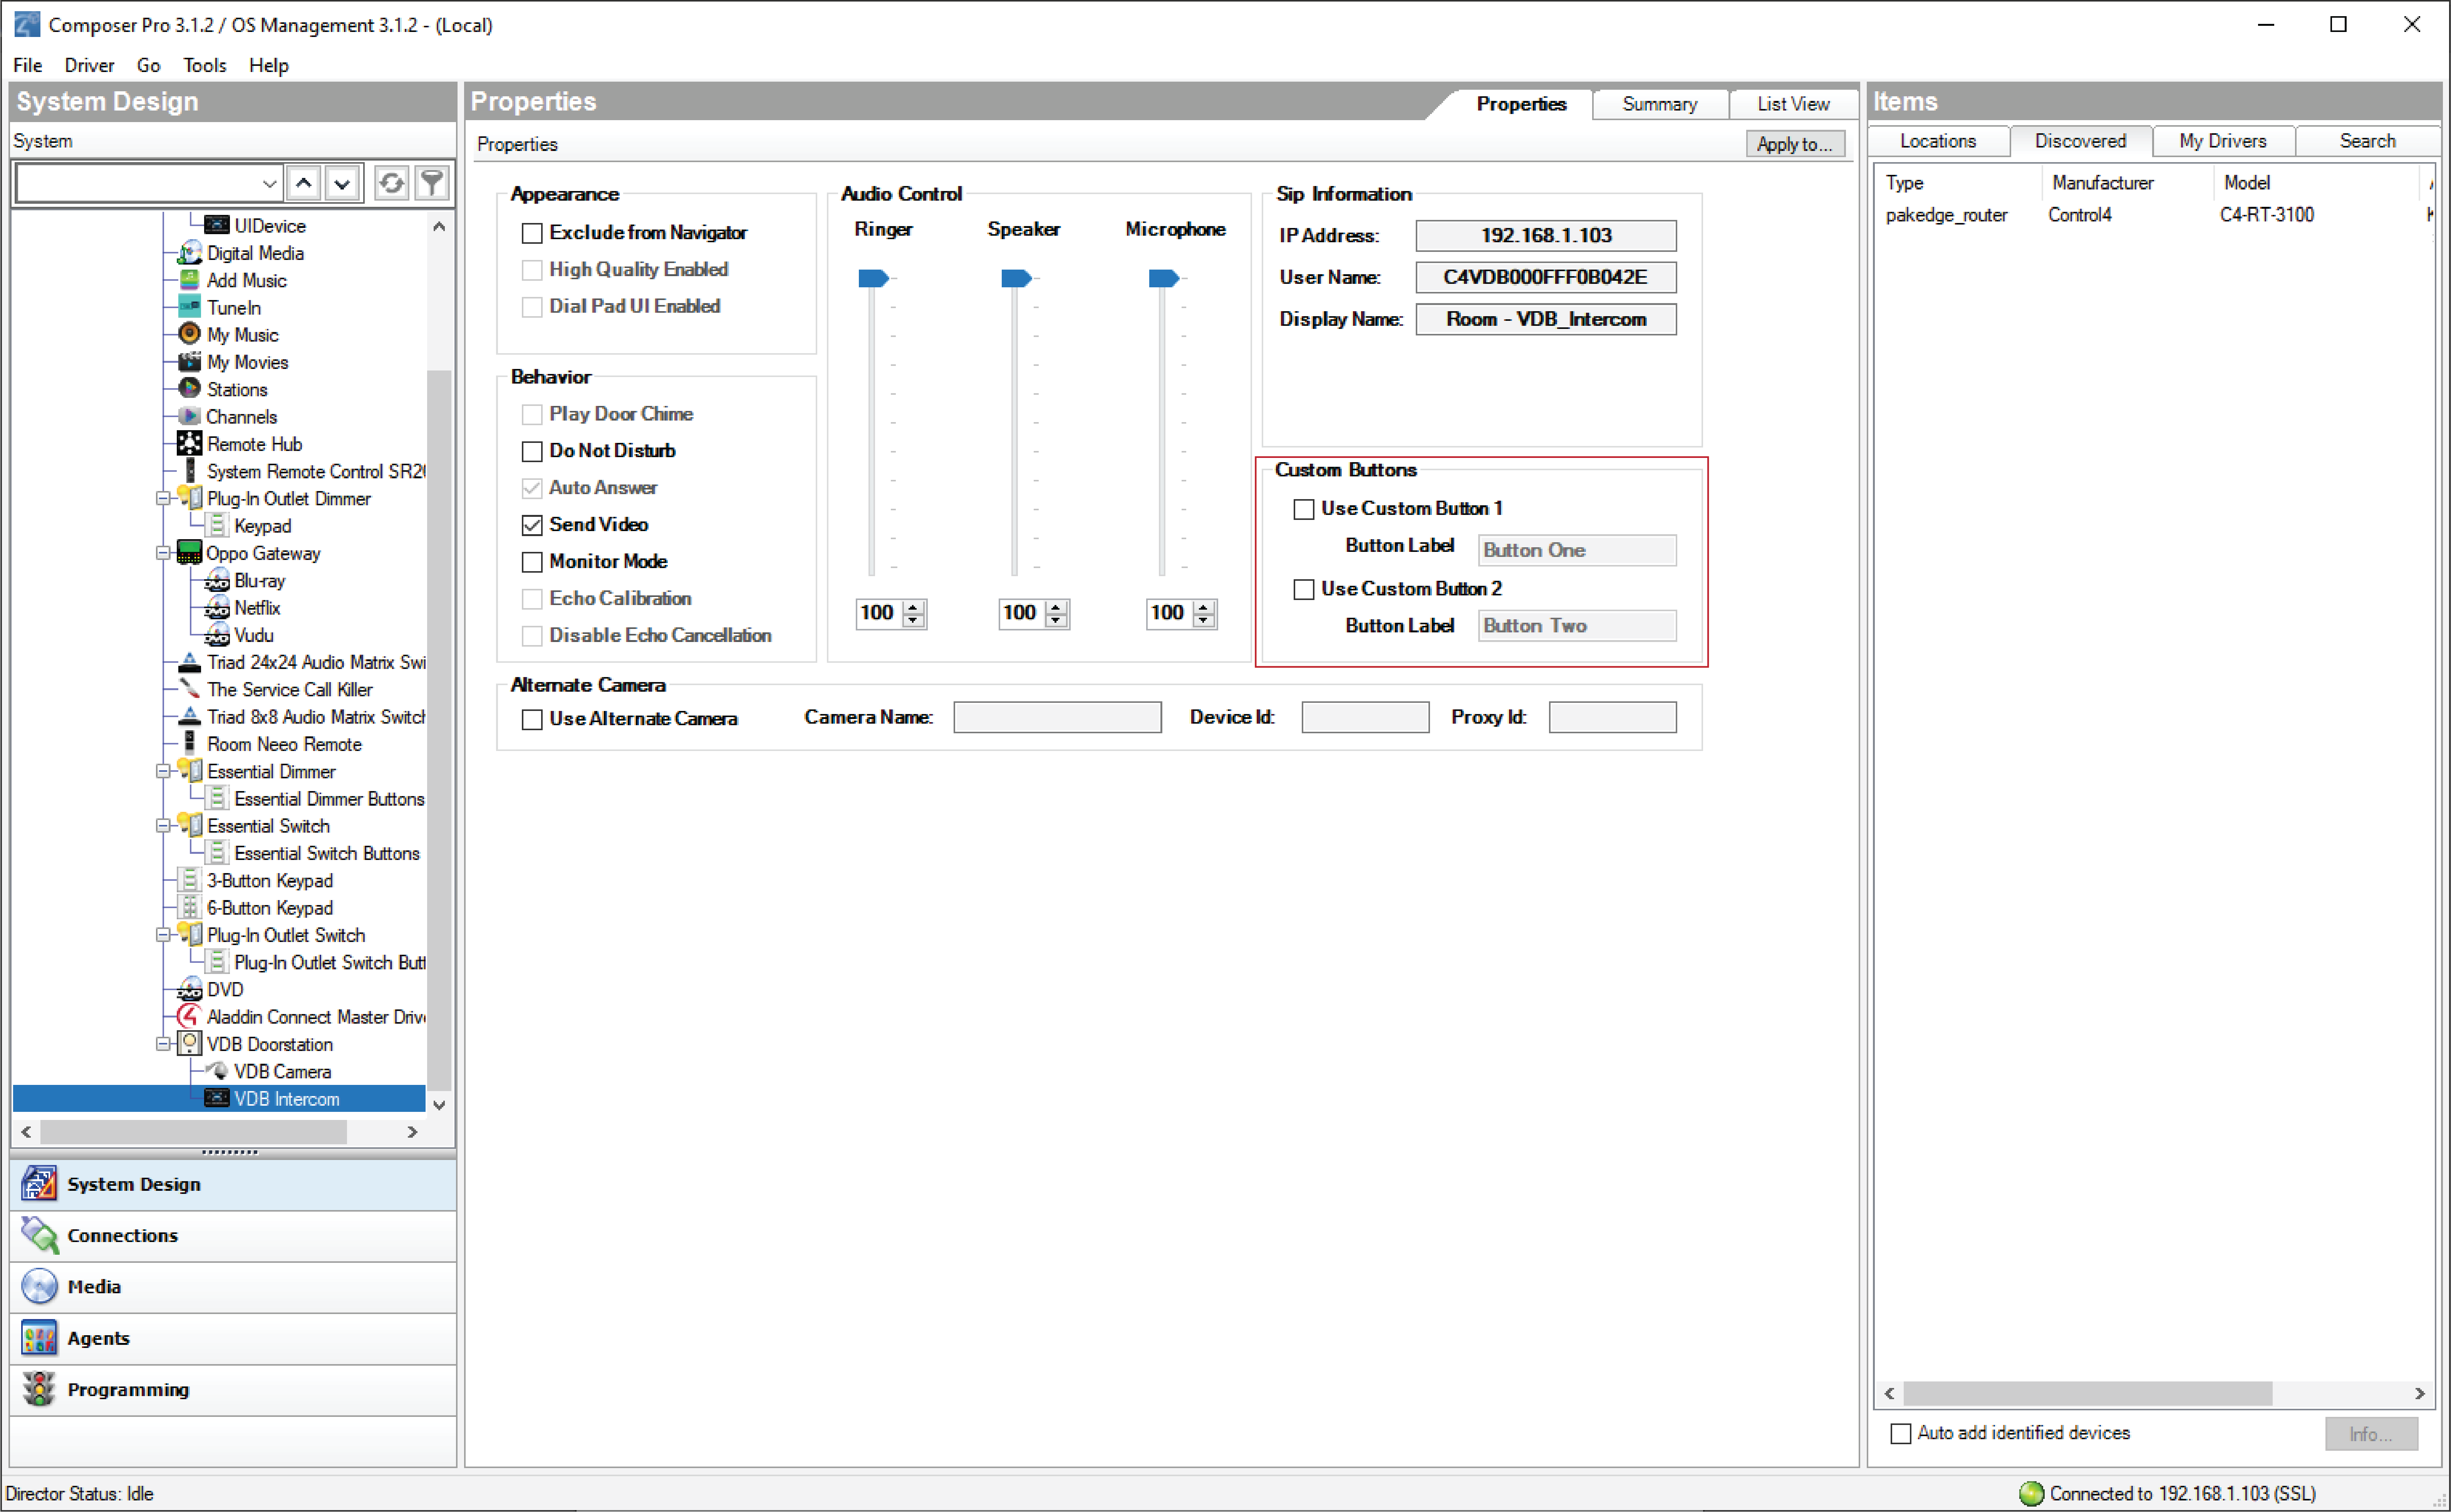Open the Programming view traffic-light icon

tap(39, 1389)
